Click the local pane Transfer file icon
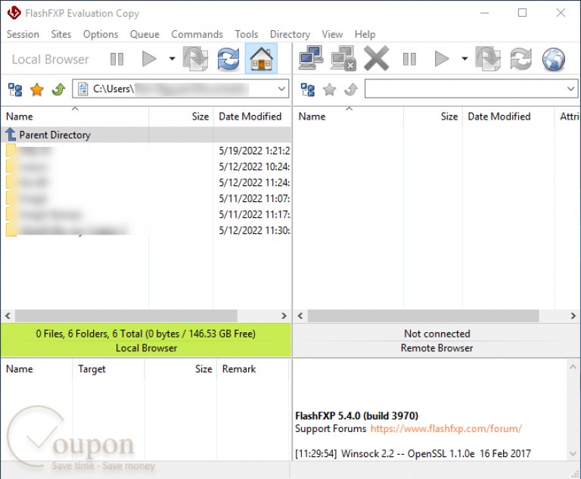Image resolution: width=581 pixels, height=479 pixels. coord(196,58)
